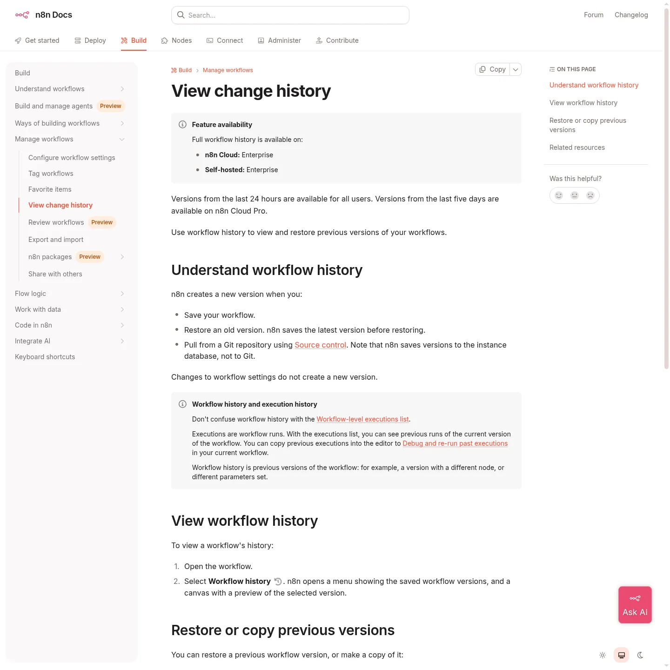Open the Copy options dropdown arrow
670x670 pixels.
pos(516,69)
